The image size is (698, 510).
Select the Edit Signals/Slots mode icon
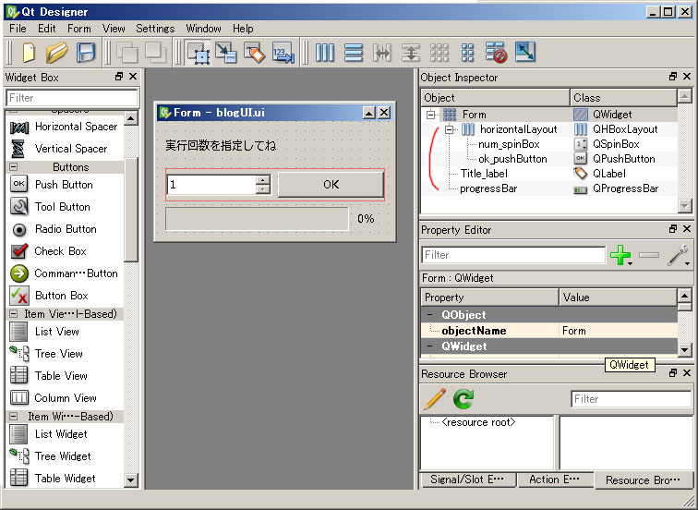tap(226, 53)
